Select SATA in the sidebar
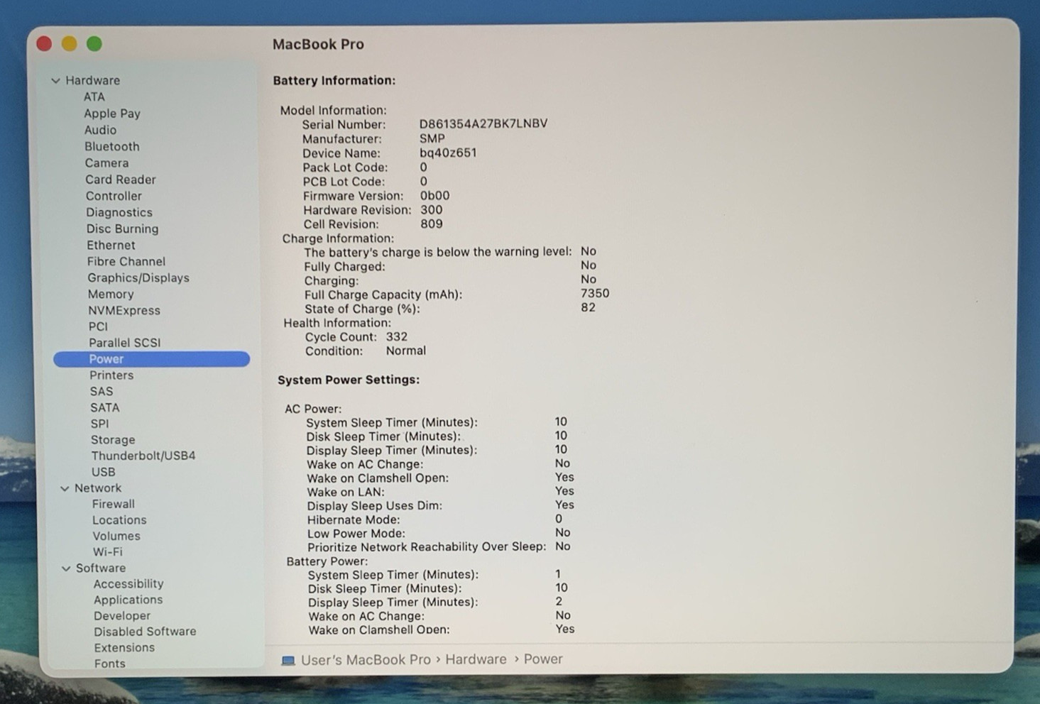The height and width of the screenshot is (704, 1040). pyautogui.click(x=104, y=408)
